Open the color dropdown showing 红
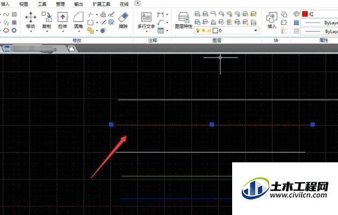Viewport: 338px width, 215px height. (319, 14)
